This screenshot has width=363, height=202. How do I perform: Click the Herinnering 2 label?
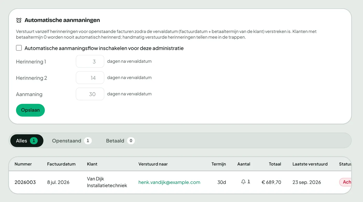tap(31, 78)
